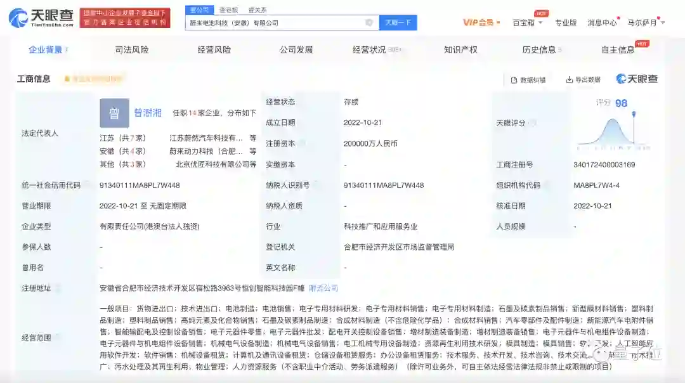The width and height of the screenshot is (685, 383).
Task: Click the 附近公司 nearby companies link
Action: point(323,289)
